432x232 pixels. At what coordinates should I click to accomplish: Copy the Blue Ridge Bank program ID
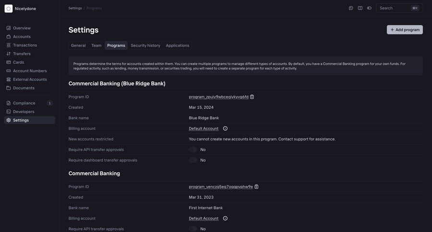pos(252,97)
